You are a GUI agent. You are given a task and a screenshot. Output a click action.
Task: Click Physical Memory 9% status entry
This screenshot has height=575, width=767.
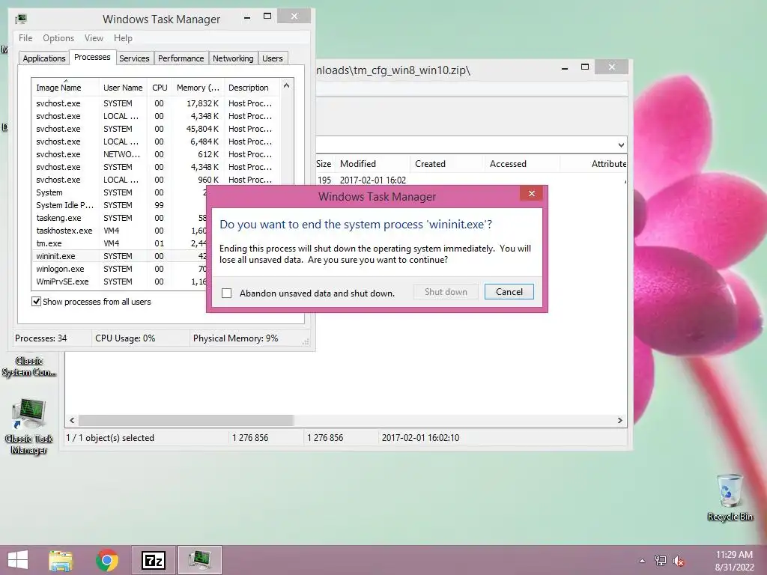coord(235,338)
